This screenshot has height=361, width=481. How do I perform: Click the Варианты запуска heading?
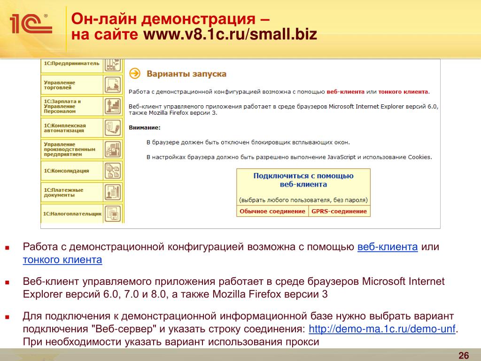pyautogui.click(x=186, y=74)
